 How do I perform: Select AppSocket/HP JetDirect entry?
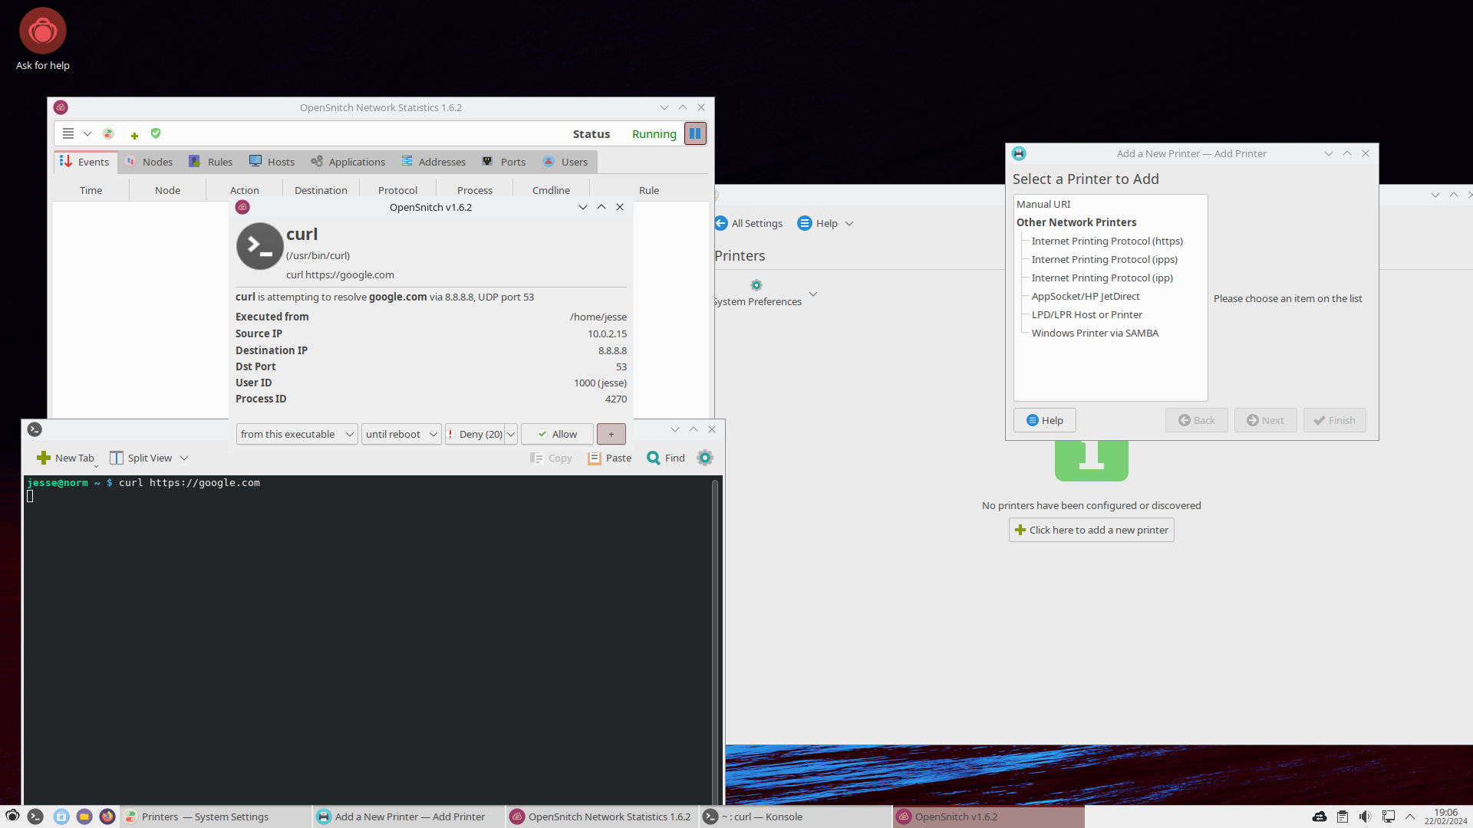pyautogui.click(x=1086, y=296)
